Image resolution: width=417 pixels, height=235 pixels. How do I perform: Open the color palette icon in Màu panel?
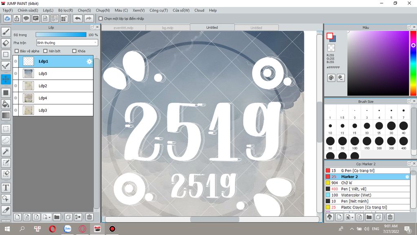coord(331,78)
